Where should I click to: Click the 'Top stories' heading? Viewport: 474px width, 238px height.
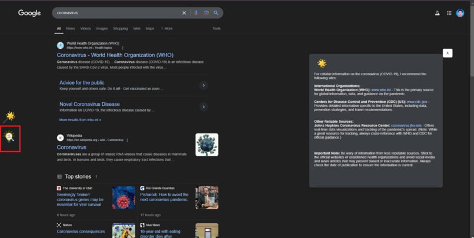tap(78, 177)
